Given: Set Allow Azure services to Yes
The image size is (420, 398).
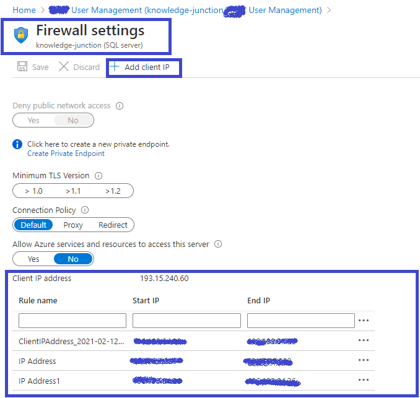Looking at the screenshot, I should 33,259.
